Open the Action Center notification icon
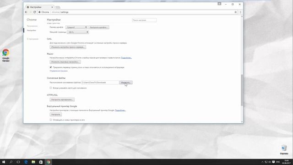The height and width of the screenshot is (165, 293). click(273, 162)
